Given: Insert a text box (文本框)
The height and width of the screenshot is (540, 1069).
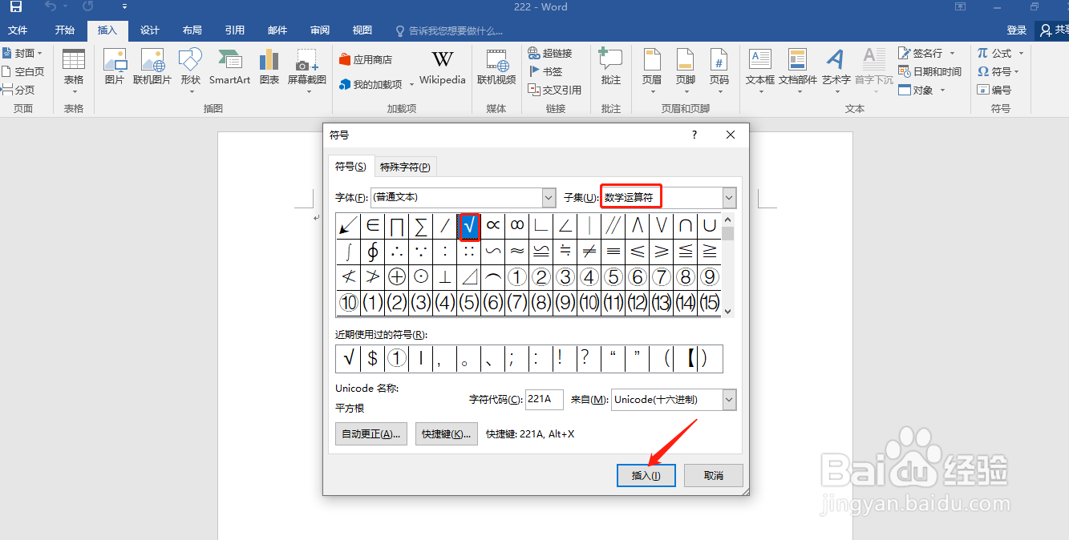Looking at the screenshot, I should click(x=760, y=71).
